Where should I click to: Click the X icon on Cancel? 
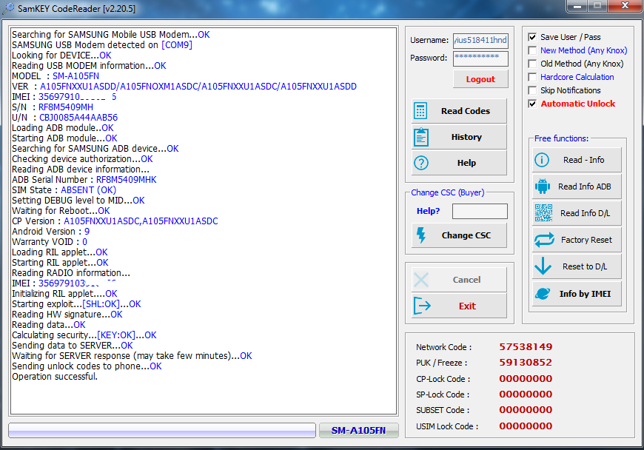pyautogui.click(x=421, y=280)
